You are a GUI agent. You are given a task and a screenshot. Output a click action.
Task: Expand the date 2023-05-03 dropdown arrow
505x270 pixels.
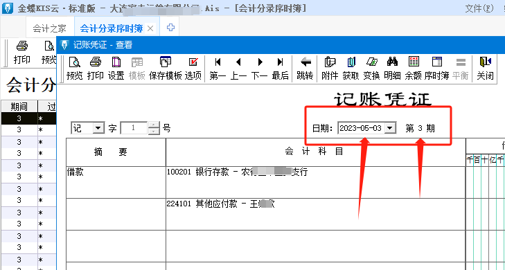[390, 128]
